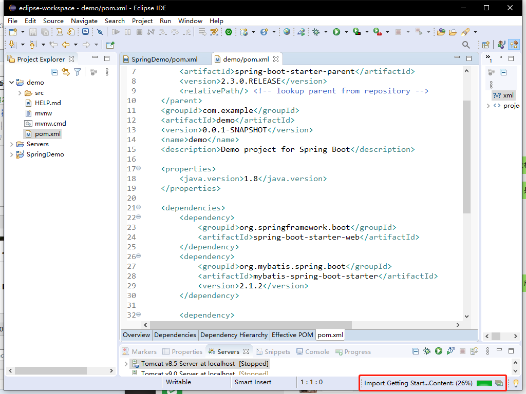Click the Open Task briefcase icon
The width and height of the screenshot is (526, 394).
[x=453, y=32]
